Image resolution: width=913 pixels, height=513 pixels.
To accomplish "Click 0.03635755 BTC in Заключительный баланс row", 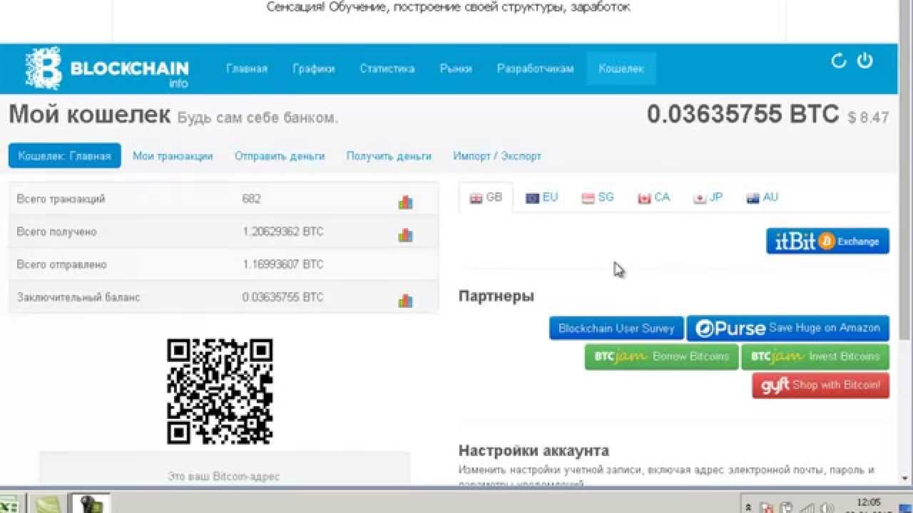I will 282,297.
